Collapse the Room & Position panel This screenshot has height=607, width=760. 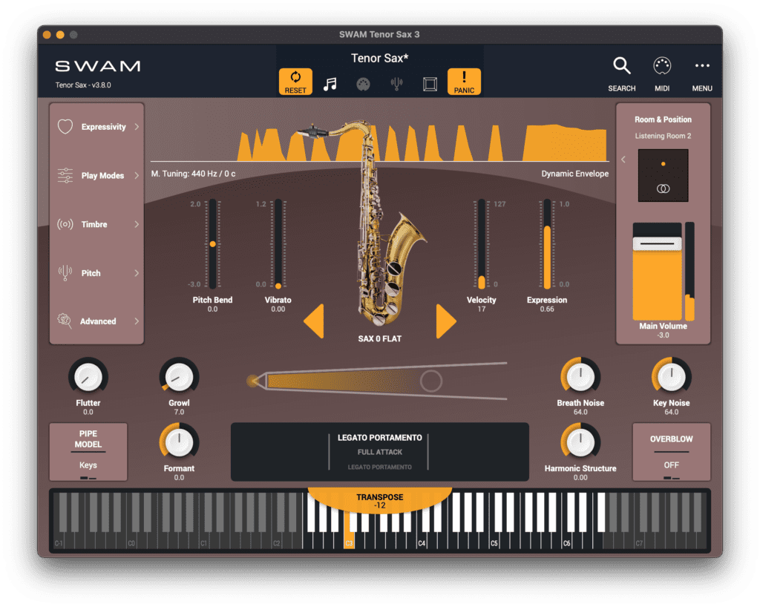[x=623, y=159]
